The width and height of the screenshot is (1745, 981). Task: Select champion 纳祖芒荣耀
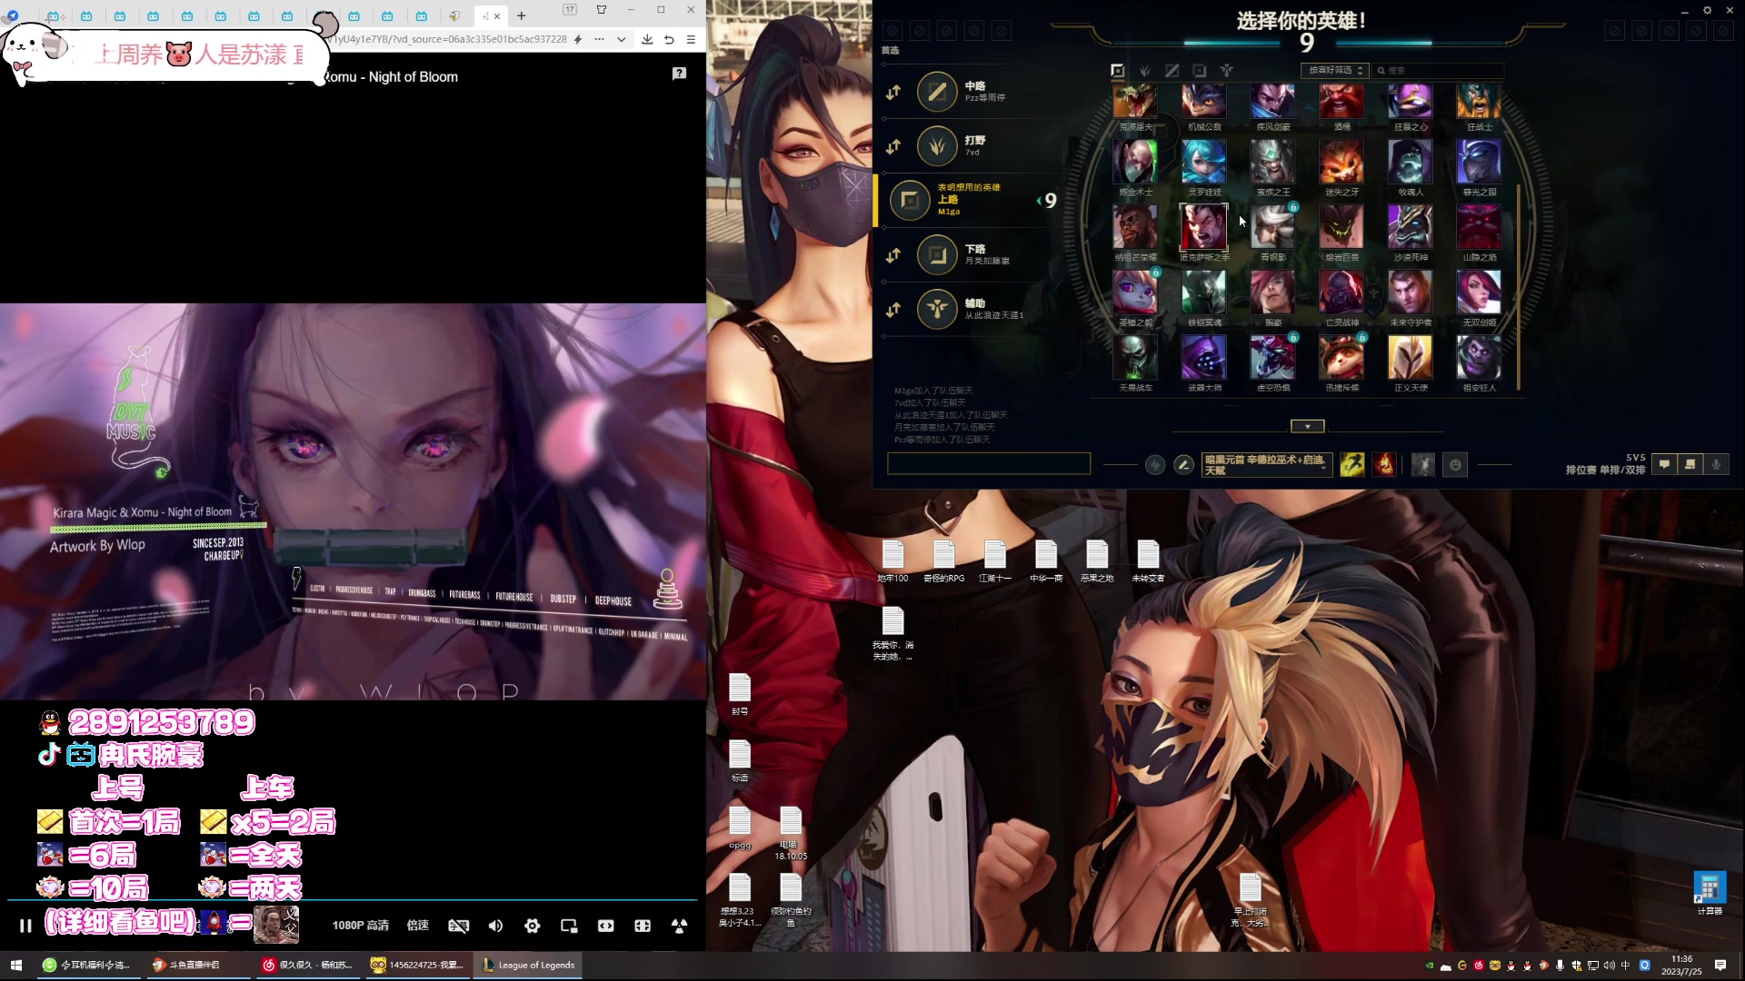click(x=1135, y=227)
